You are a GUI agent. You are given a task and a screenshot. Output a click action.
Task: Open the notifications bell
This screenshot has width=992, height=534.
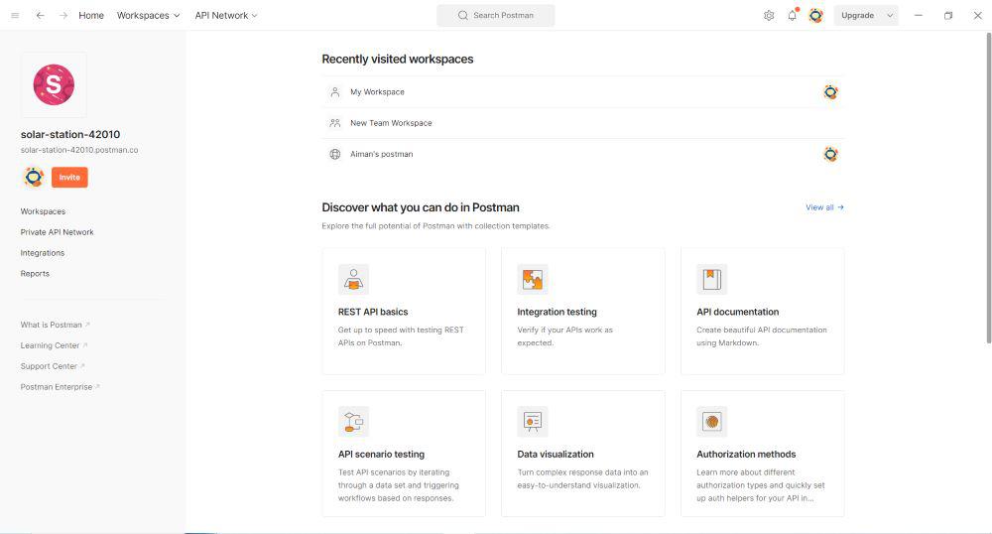(x=792, y=16)
